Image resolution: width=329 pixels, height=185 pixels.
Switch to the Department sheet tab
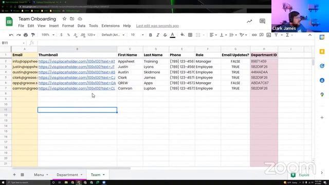(x=67, y=175)
